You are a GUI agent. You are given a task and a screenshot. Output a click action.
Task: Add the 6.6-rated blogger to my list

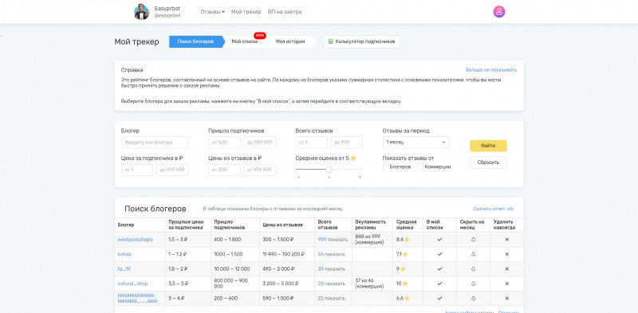pos(439,298)
